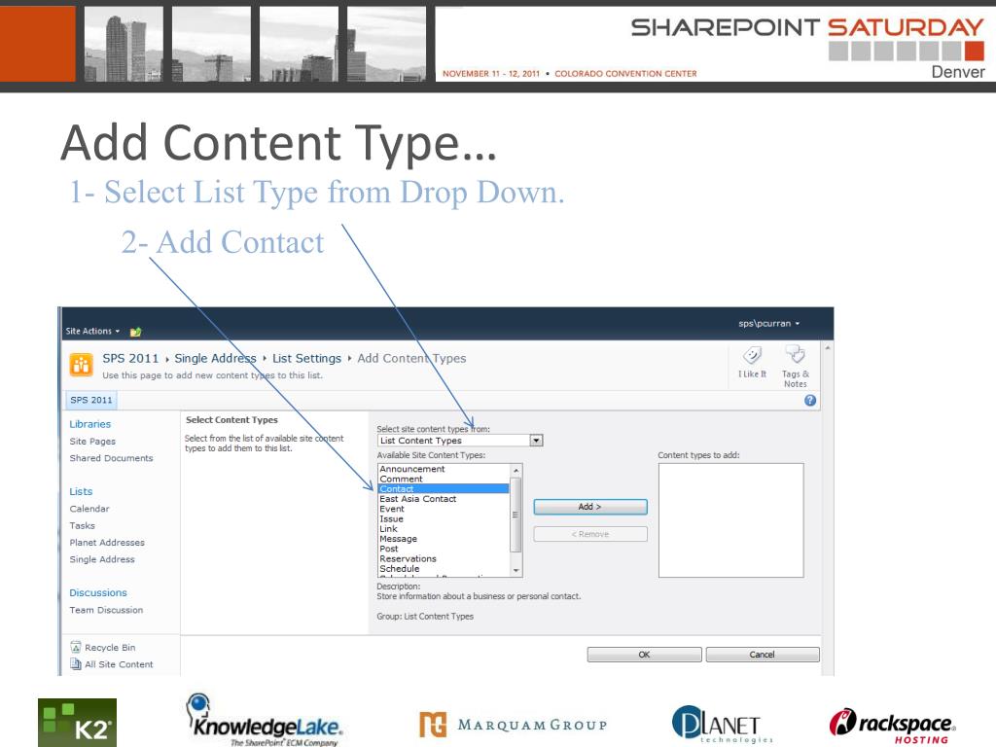Select Comment in available content types
The height and width of the screenshot is (747, 996).
click(x=444, y=479)
